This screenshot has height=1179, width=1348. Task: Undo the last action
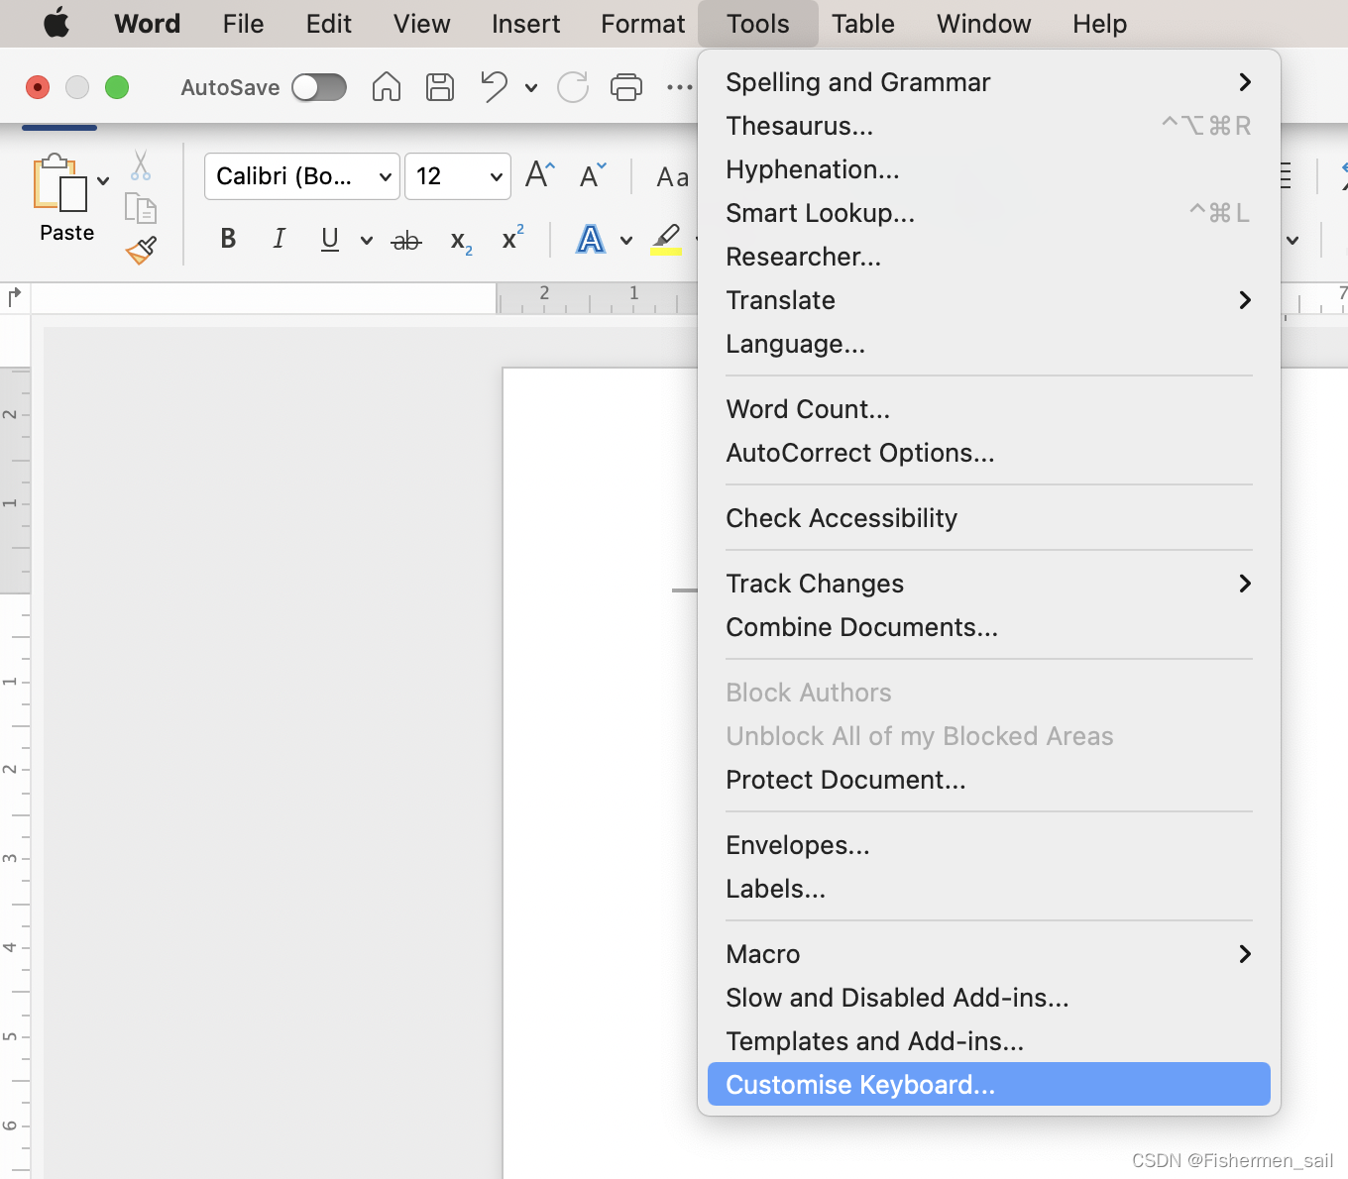tap(494, 87)
